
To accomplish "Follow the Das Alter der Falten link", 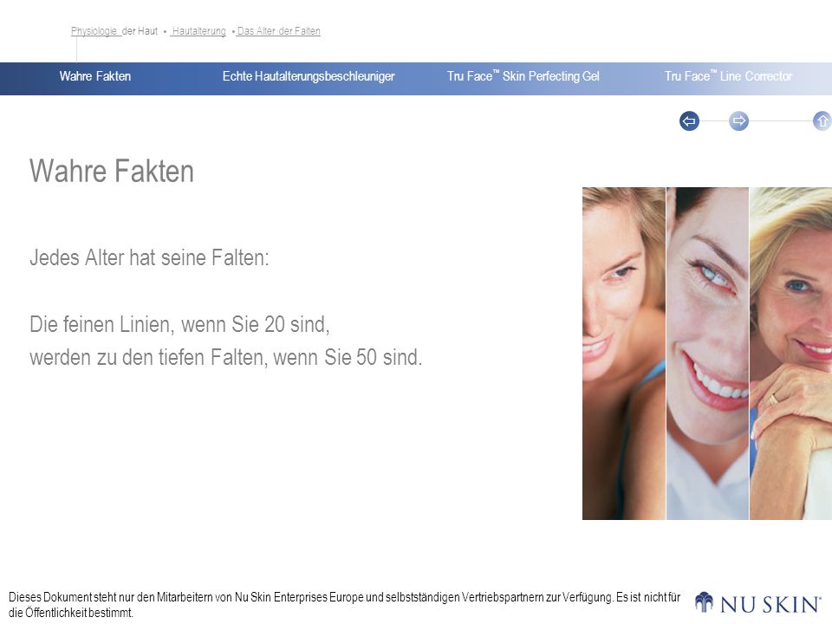I will point(278,31).
